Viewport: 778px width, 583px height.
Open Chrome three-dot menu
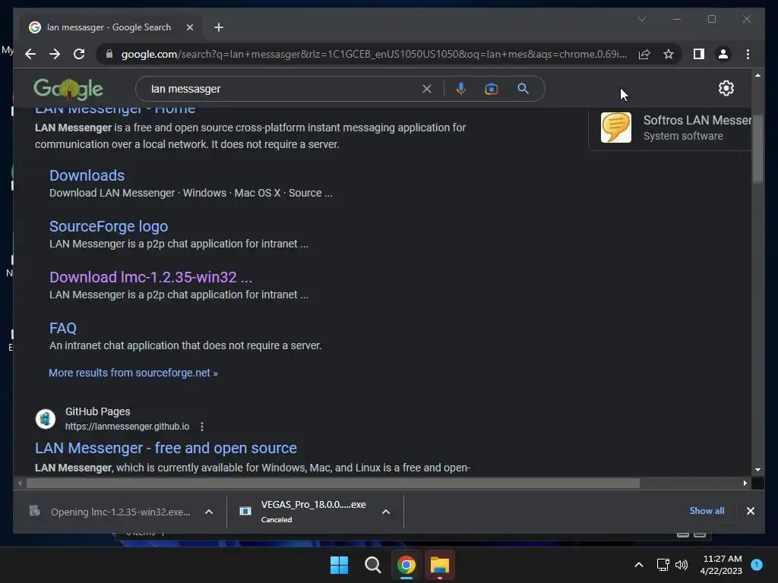click(748, 54)
